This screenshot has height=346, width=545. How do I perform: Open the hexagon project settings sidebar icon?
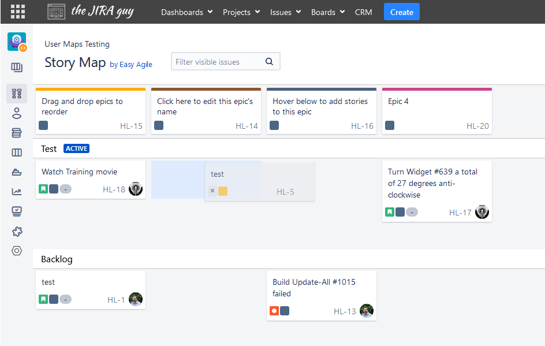tap(17, 251)
